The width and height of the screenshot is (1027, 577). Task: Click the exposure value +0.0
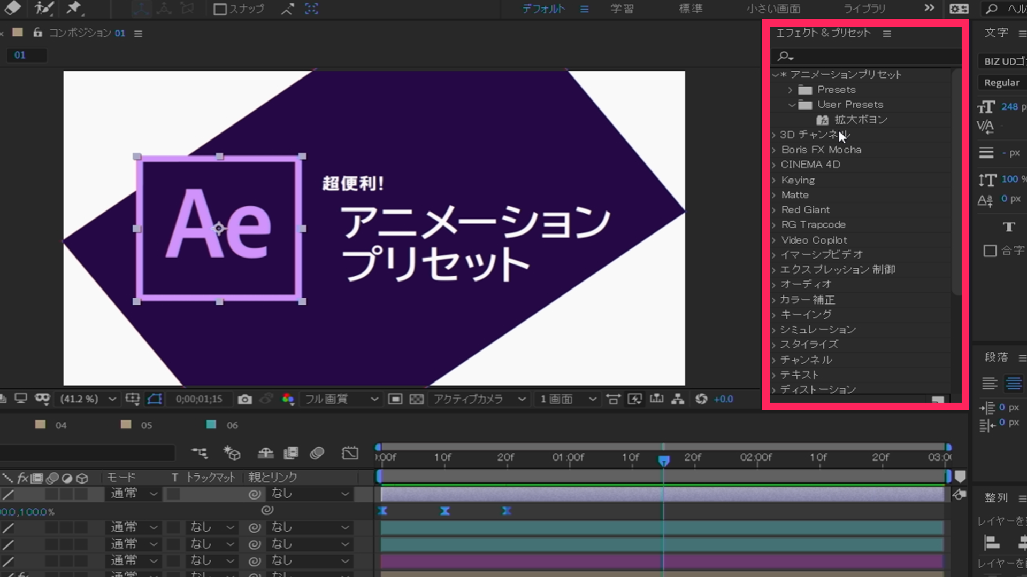pyautogui.click(x=724, y=399)
